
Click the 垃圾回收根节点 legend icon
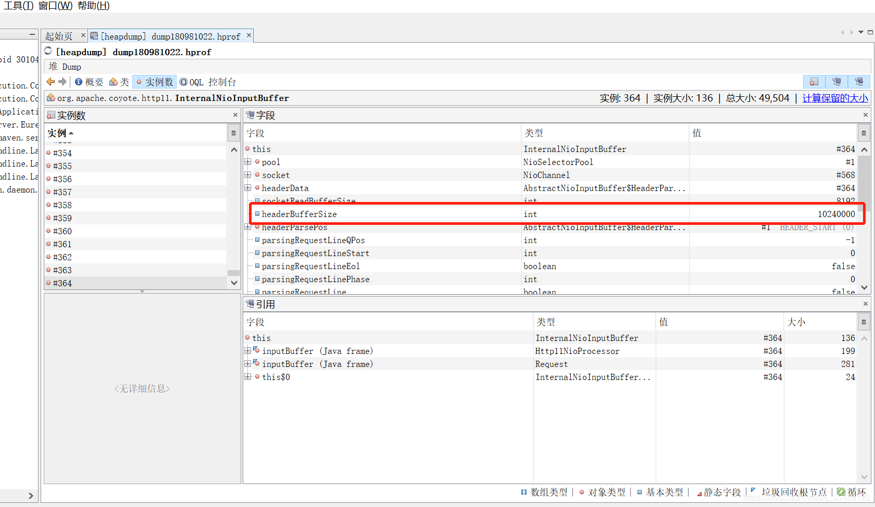(x=753, y=491)
